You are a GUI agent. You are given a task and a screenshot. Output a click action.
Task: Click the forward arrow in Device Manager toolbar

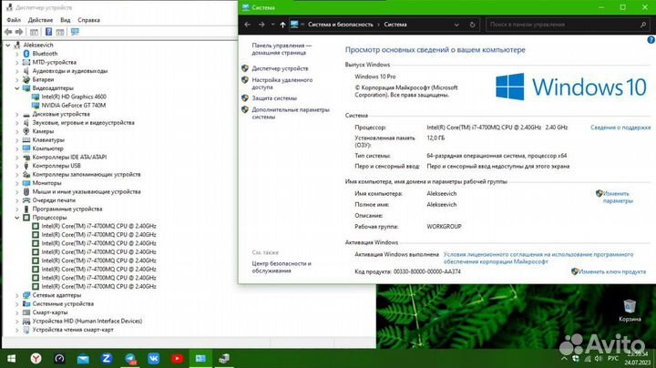coord(19,32)
